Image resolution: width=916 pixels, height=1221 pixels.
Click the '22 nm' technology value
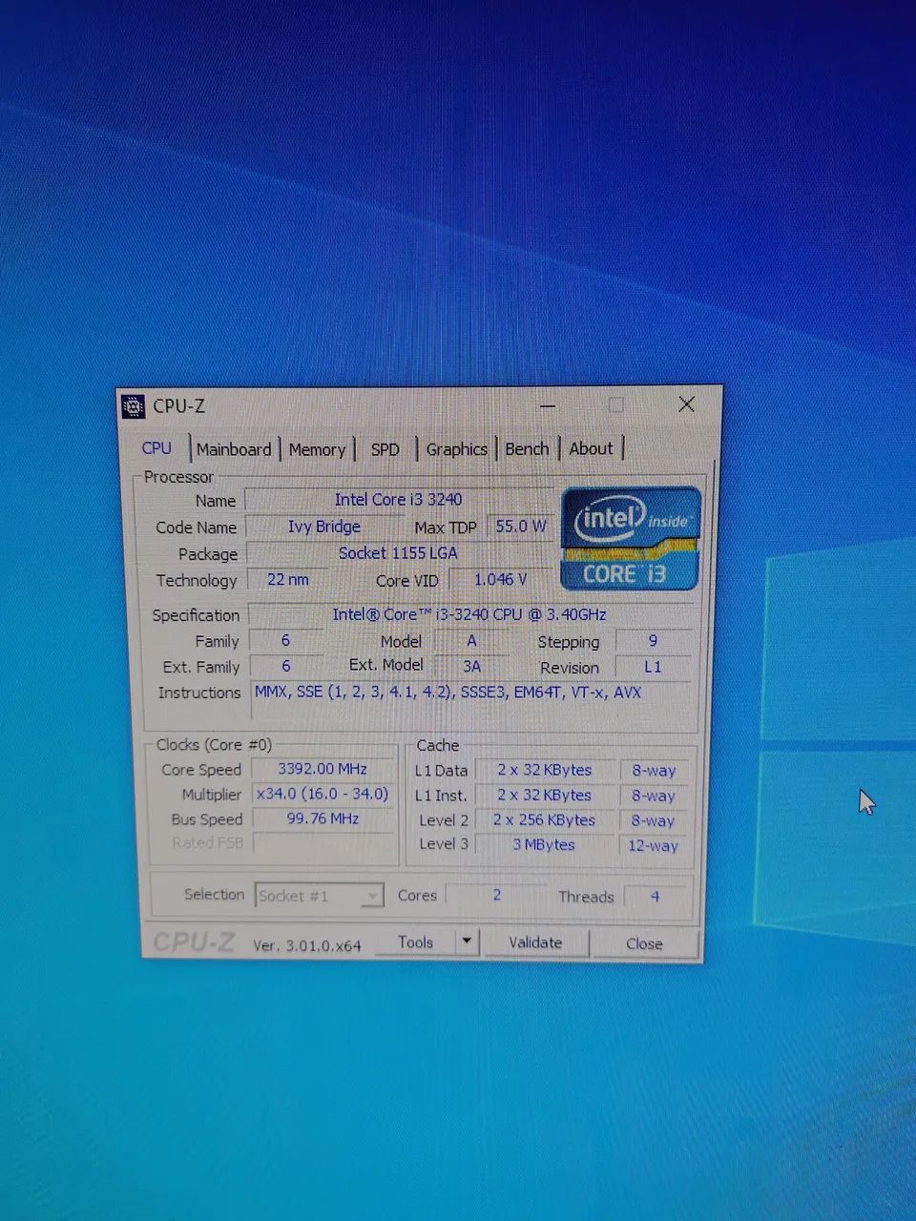287,580
